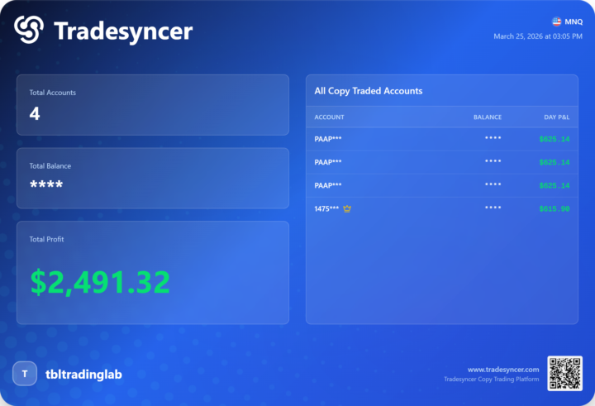Select the 1475*** account name
Screen dimensions: 595x406
(x=326, y=209)
